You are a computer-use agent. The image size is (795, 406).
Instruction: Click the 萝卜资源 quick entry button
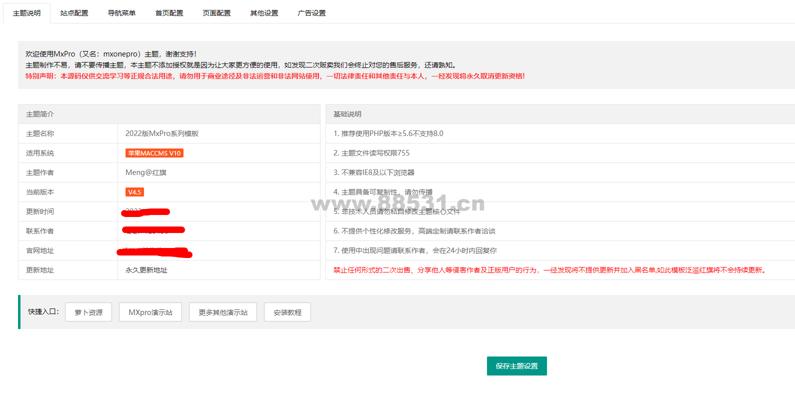tap(88, 312)
